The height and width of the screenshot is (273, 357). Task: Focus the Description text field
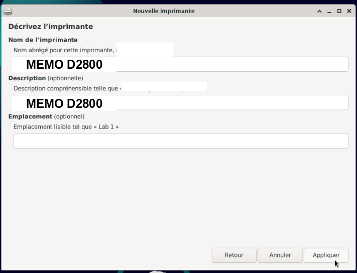[x=181, y=102]
